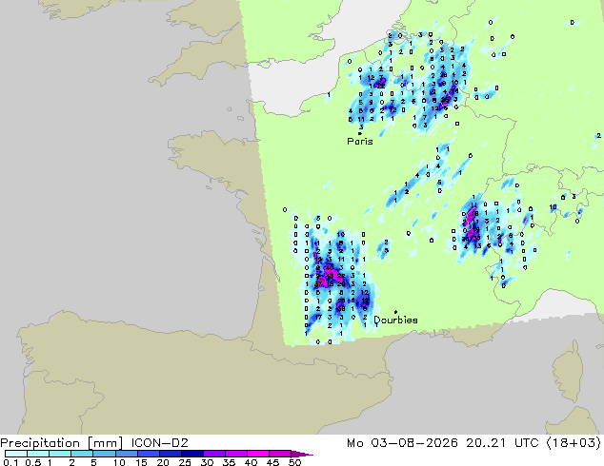The height and width of the screenshot is (466, 604).
Task: Click the "Mo 03-08-2026" date text
Action: 403,443
